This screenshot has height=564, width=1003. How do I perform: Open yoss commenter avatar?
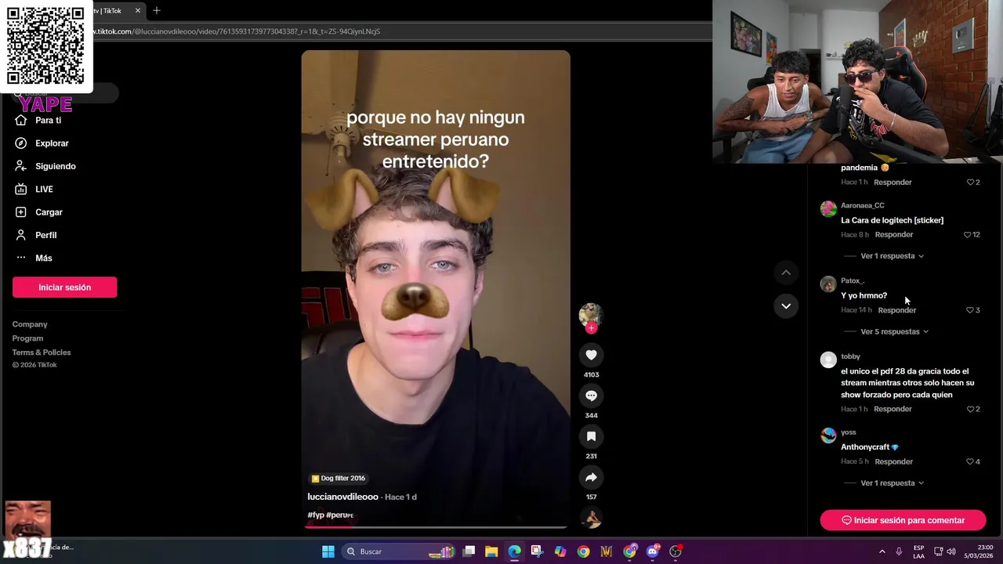coord(828,436)
